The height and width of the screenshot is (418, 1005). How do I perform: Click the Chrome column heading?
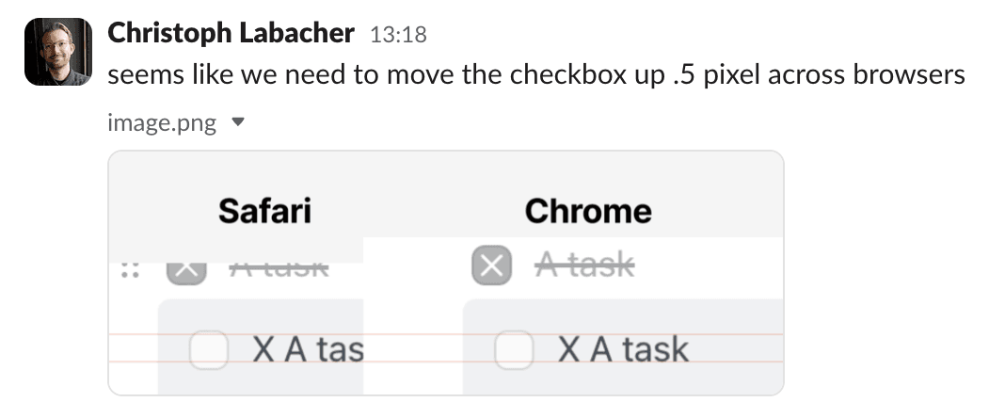[588, 211]
